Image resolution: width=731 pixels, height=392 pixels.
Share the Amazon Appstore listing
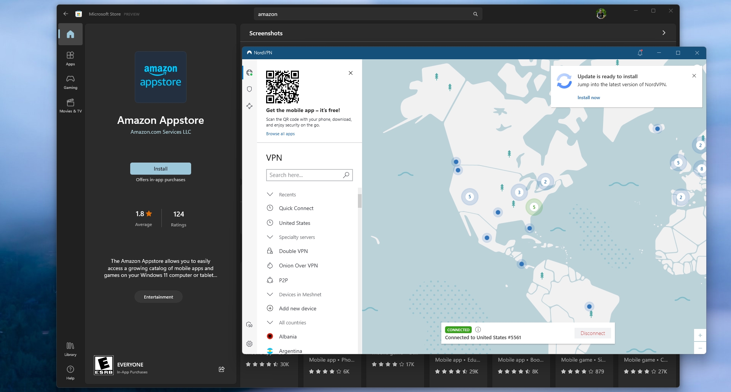(222, 369)
